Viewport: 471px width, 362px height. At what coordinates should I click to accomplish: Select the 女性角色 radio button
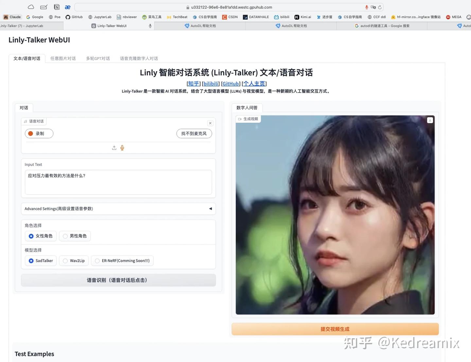(x=31, y=236)
